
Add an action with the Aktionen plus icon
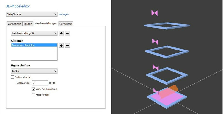click(x=61, y=45)
